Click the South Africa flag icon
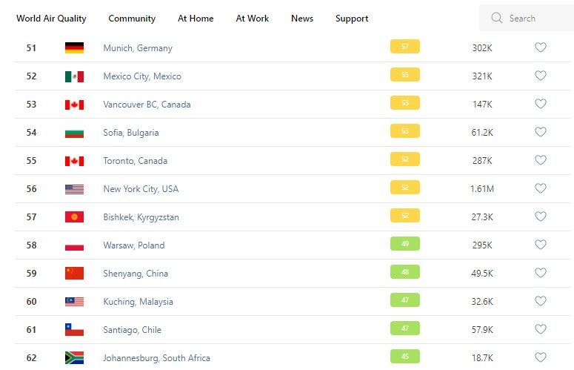This screenshot has height=370, width=574. (74, 358)
